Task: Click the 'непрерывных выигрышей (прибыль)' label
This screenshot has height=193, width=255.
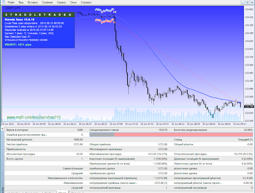Action: (113, 178)
